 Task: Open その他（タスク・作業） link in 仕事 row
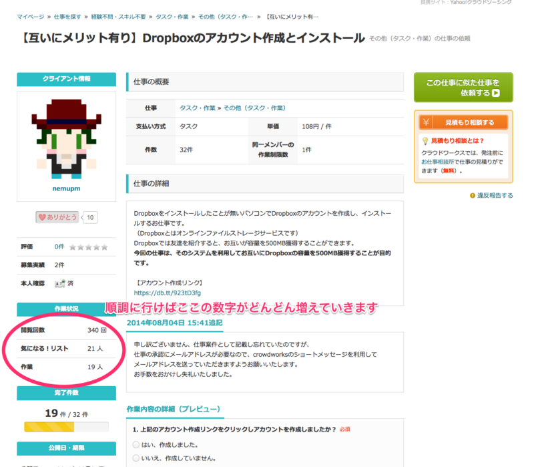255,108
